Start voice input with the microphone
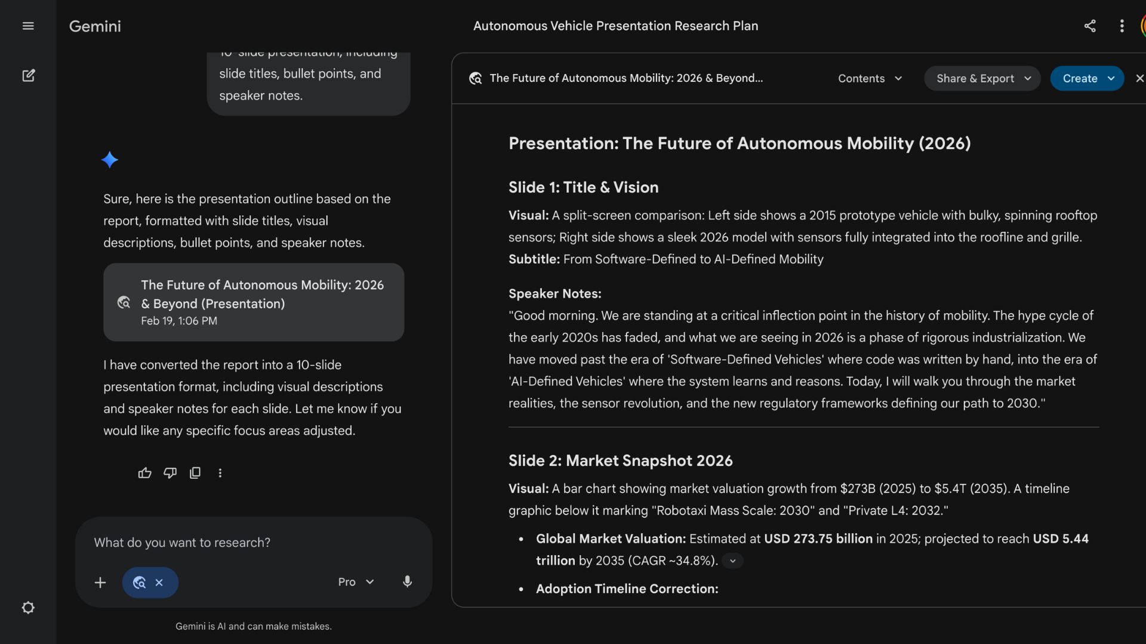Image resolution: width=1146 pixels, height=644 pixels. [407, 582]
